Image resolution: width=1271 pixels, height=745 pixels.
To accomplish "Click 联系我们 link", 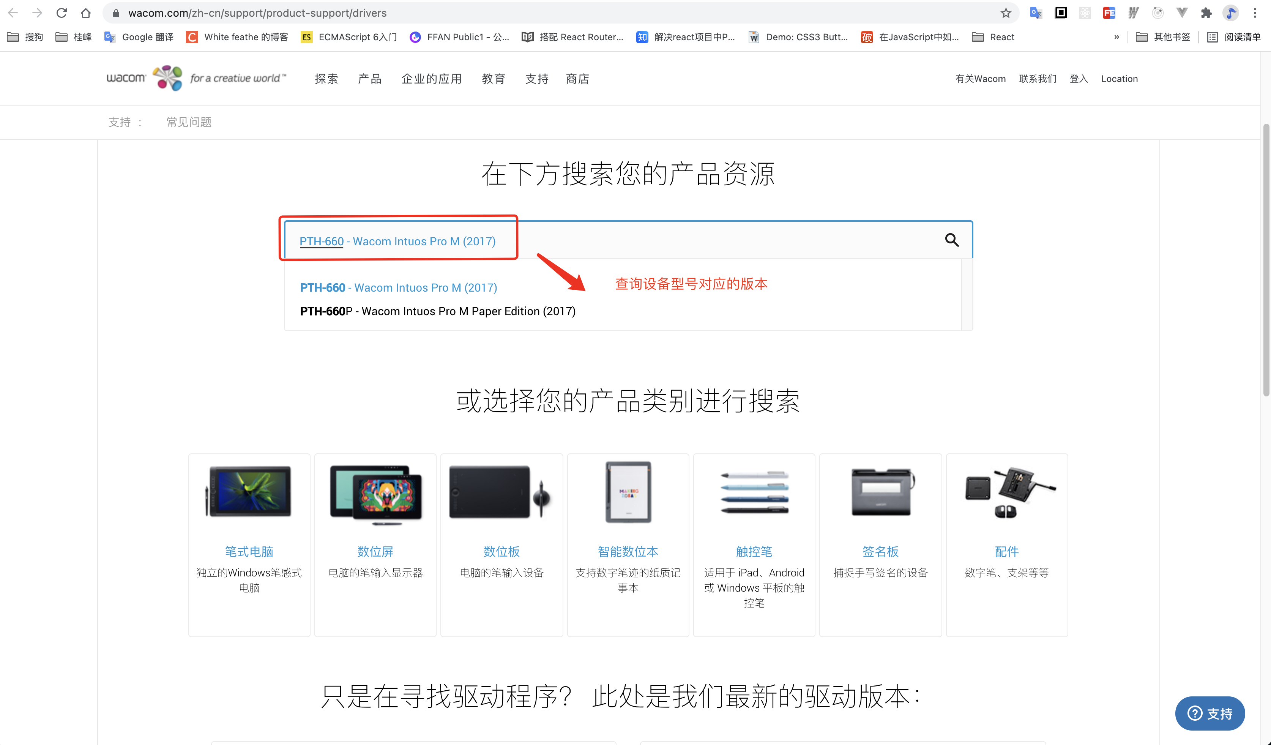I will pos(1038,79).
